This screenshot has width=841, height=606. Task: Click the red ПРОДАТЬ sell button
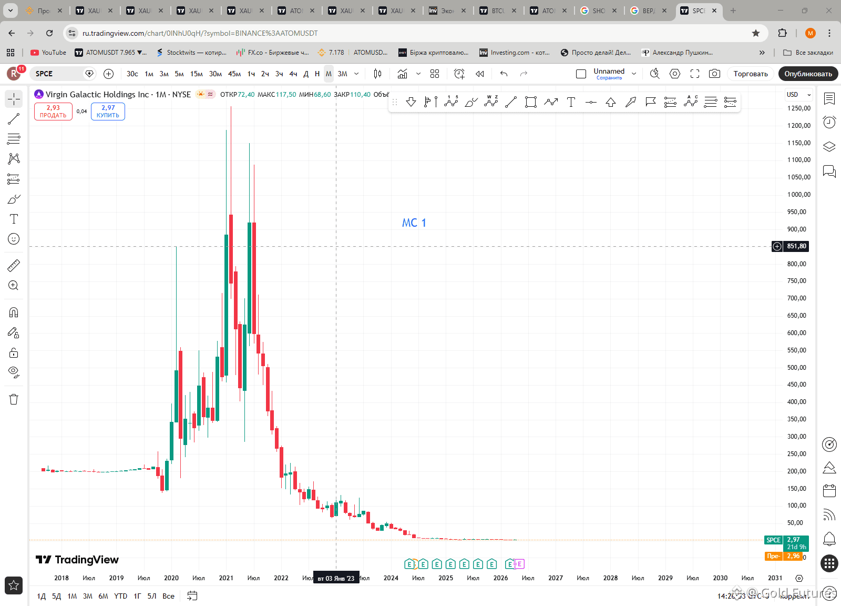(x=53, y=112)
